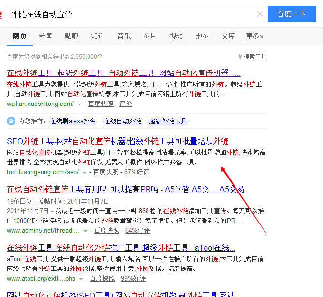Open the 视频 tab
The height and width of the screenshot is (297, 323).
176,36
